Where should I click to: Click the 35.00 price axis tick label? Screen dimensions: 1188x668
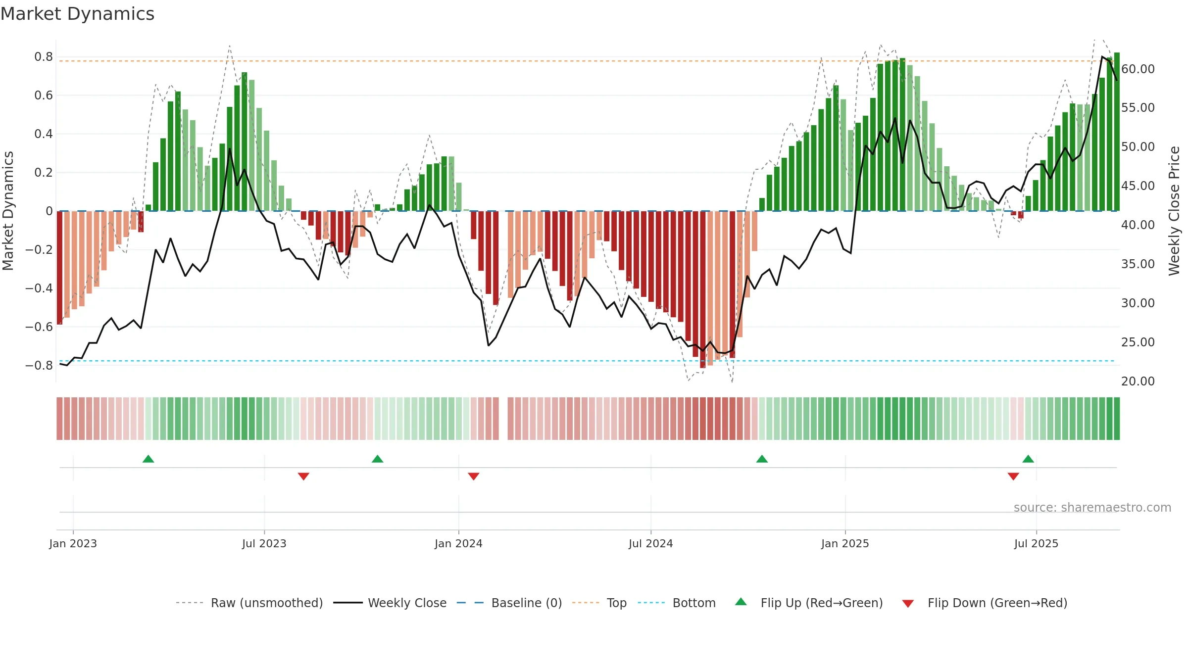click(x=1138, y=264)
